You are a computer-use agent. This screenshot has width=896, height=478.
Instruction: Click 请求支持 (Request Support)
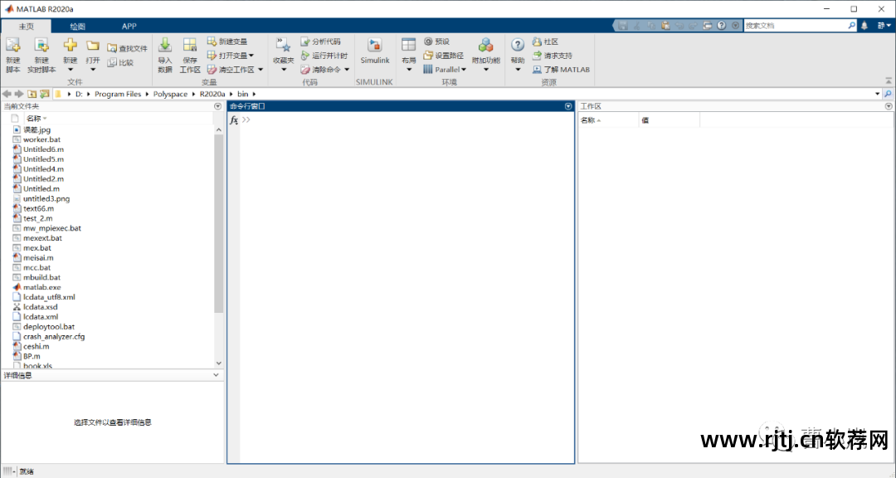[552, 56]
